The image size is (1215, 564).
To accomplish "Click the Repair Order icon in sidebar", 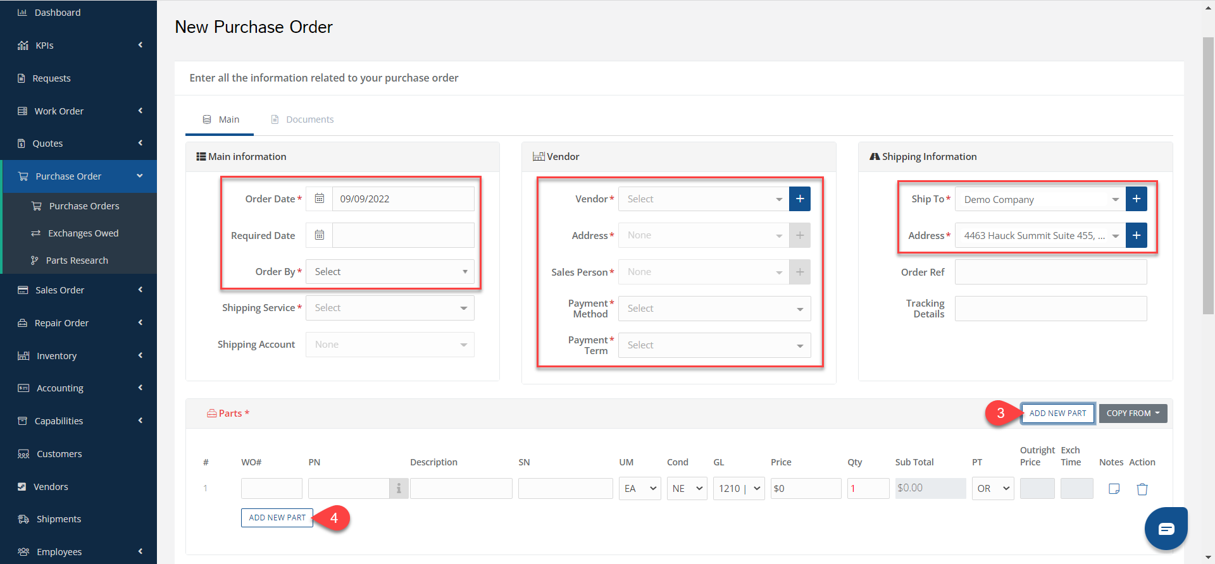I will 22,323.
